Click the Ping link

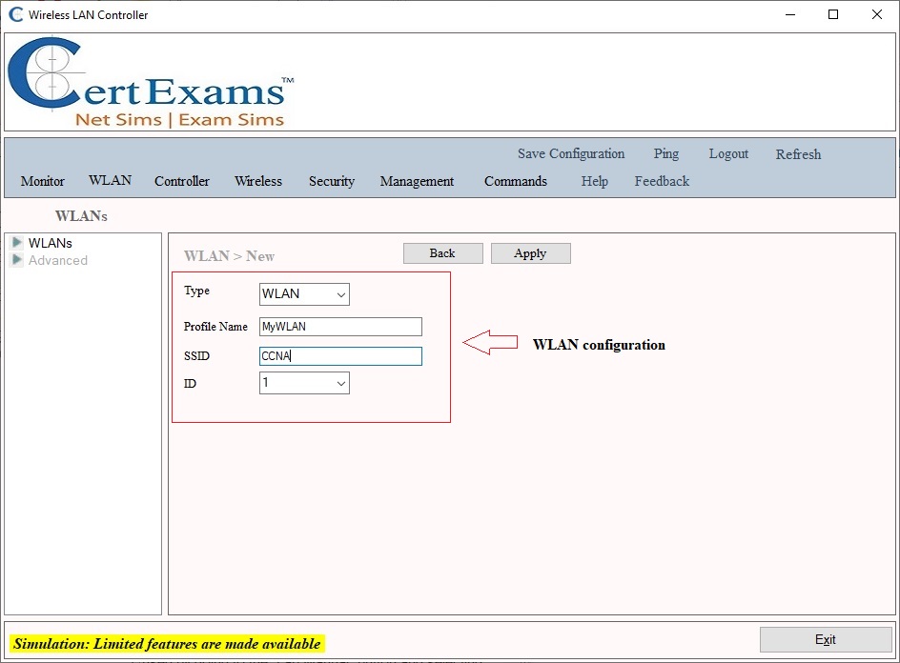665,153
